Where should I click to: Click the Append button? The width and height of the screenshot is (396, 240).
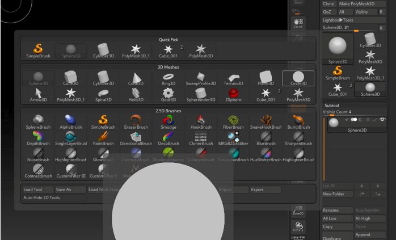point(370,235)
